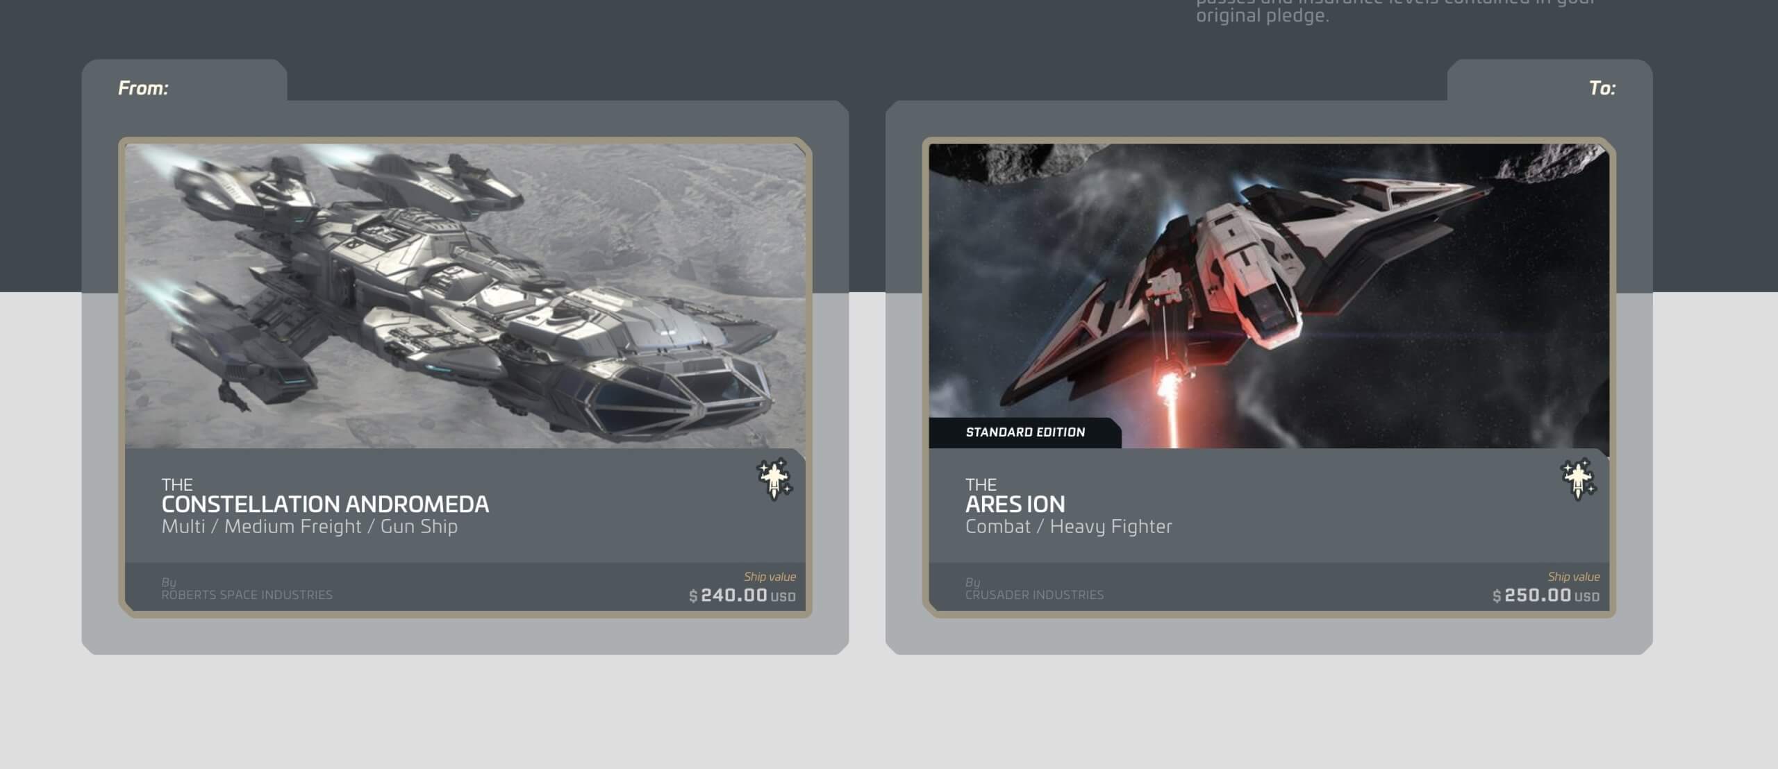This screenshot has height=769, width=1778.
Task: Click the $240.00 USD ship value
Action: click(x=742, y=595)
